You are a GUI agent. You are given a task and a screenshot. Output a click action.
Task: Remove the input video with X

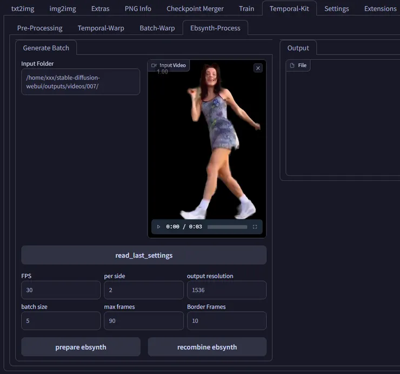(x=258, y=68)
